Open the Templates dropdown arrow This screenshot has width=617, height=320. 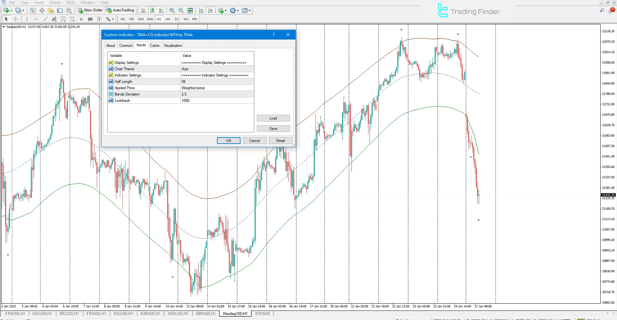pyautogui.click(x=250, y=10)
